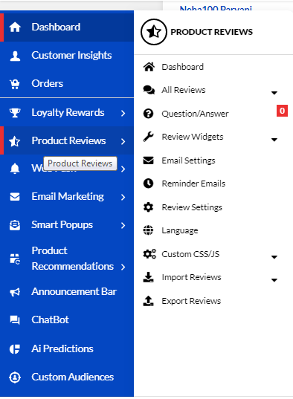Click the globe icon for Language
Screen dimensions: 293x399
point(148,230)
